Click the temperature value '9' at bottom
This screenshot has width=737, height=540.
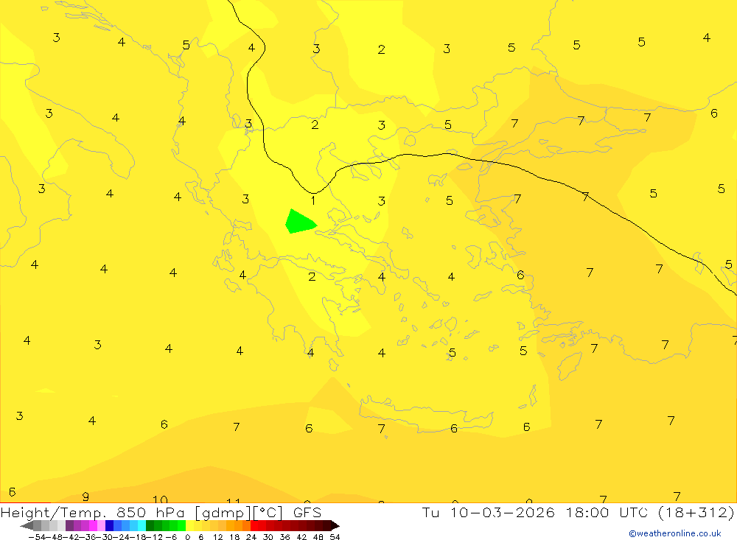(85, 497)
